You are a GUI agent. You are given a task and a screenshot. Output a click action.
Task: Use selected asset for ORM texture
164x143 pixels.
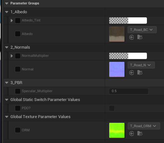coord(132,134)
